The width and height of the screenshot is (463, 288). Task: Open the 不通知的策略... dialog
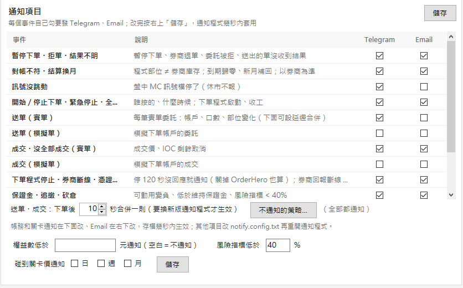(283, 210)
